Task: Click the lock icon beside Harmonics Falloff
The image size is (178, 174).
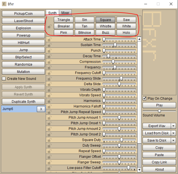Action: pyautogui.click(x=49, y=106)
